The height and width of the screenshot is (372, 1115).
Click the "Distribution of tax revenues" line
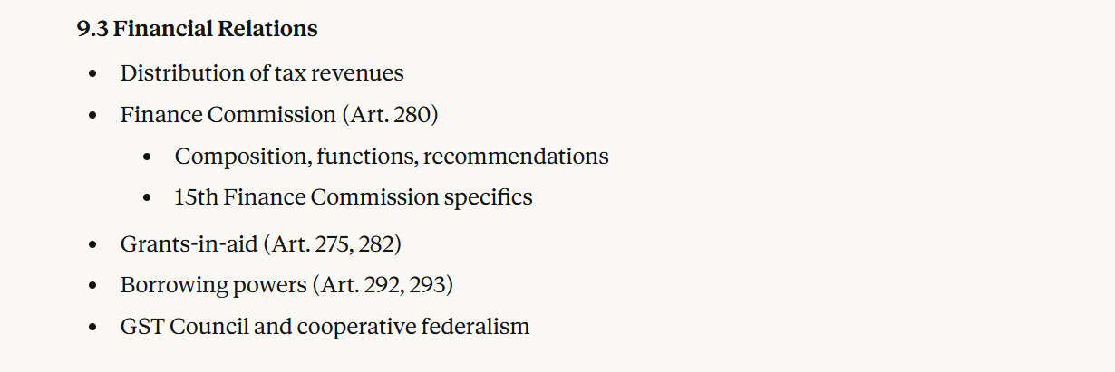pos(261,73)
